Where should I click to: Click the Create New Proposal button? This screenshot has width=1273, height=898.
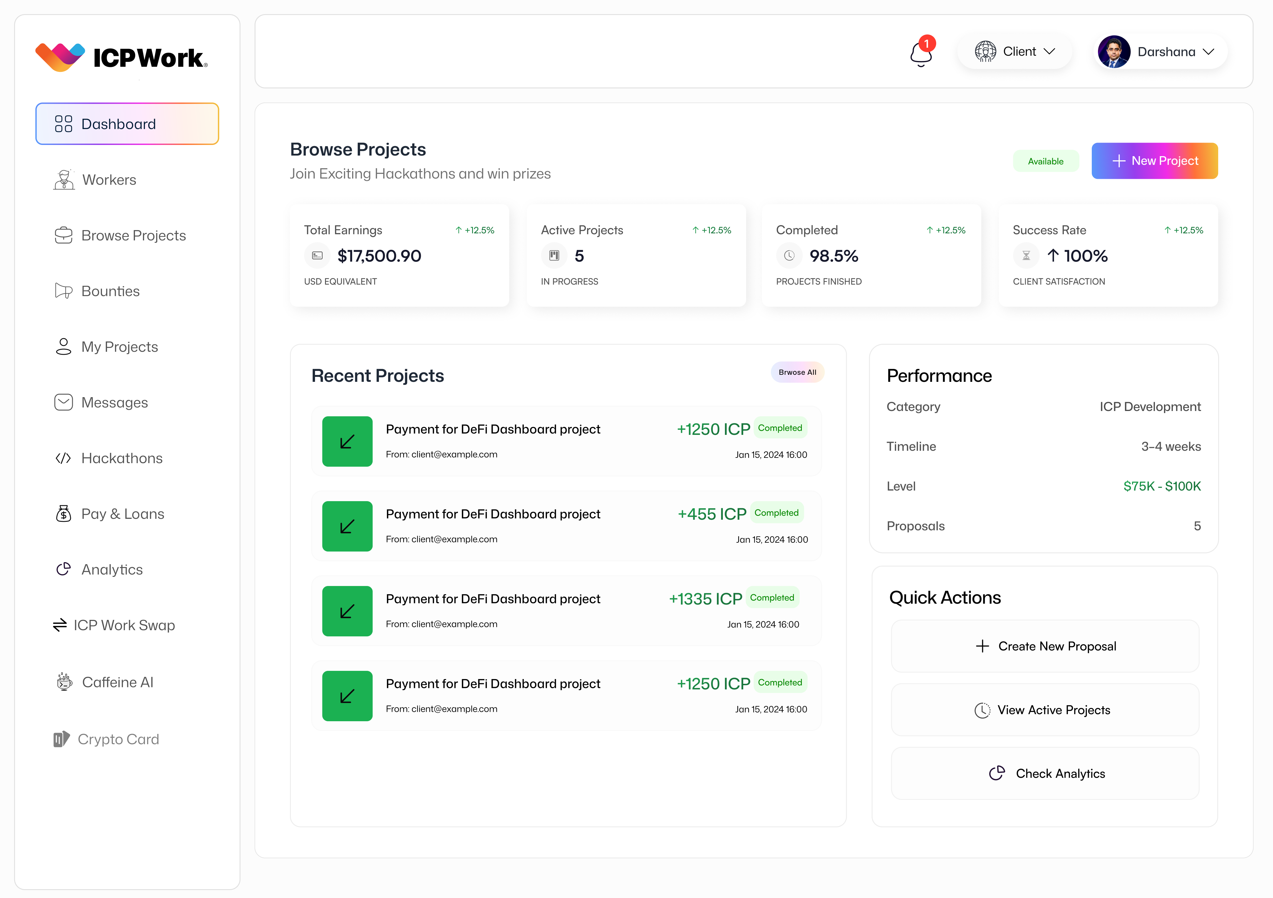pos(1045,646)
